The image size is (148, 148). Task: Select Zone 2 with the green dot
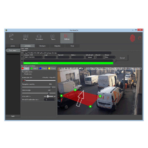click(x=34, y=68)
